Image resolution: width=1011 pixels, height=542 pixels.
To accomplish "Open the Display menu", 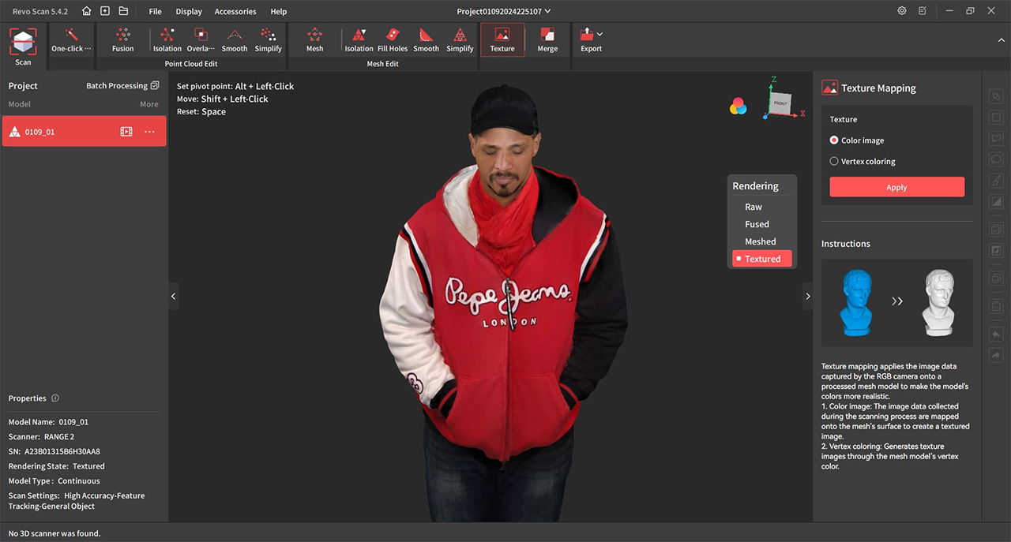I will click(x=189, y=12).
